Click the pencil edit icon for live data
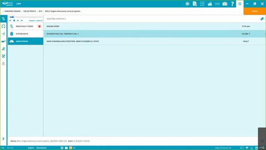Image resolution: width=266 pixels, height=150 pixels. (262, 19)
